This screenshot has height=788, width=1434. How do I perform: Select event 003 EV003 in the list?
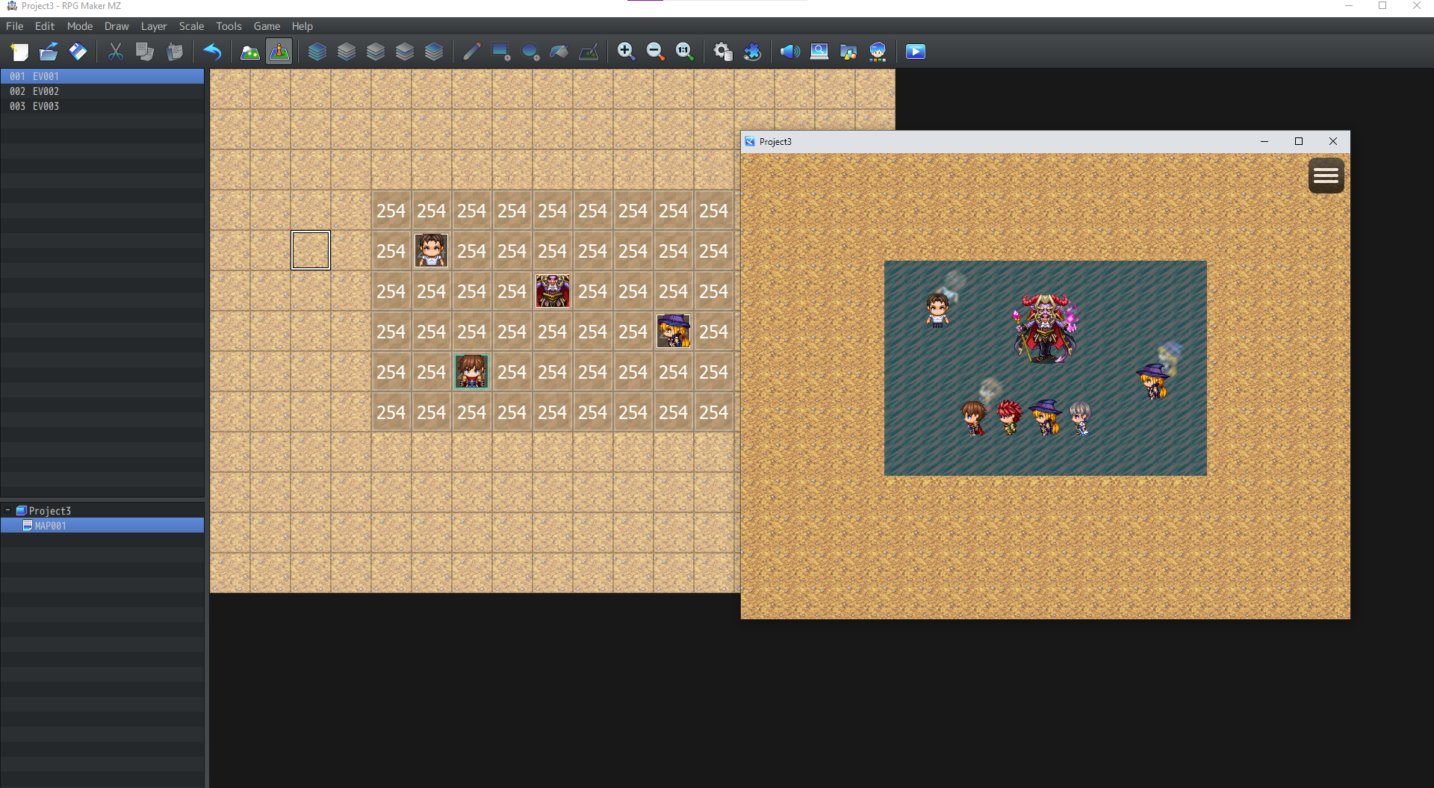[102, 106]
